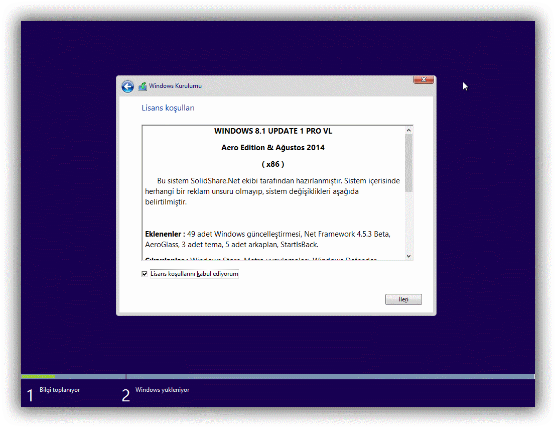
Task: Click the 'WINDOWS 8.1 UPDATE 1 PRO VL' title line
Action: click(273, 131)
